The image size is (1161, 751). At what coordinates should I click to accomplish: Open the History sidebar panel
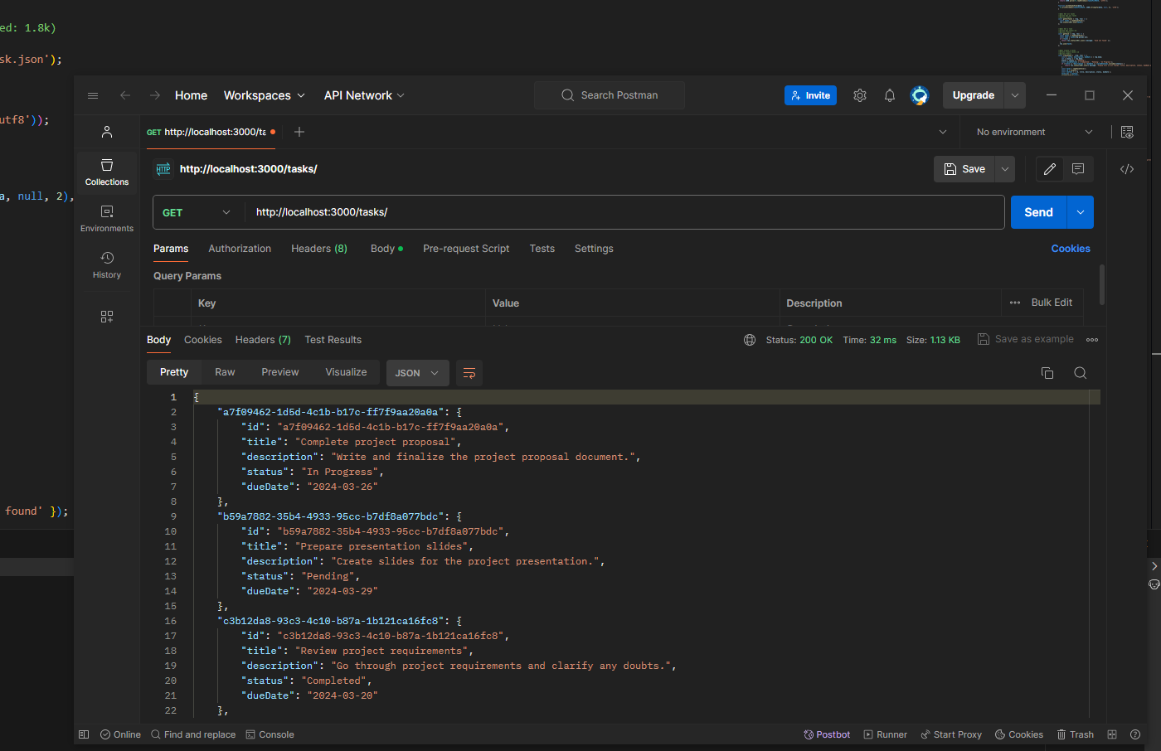107,265
